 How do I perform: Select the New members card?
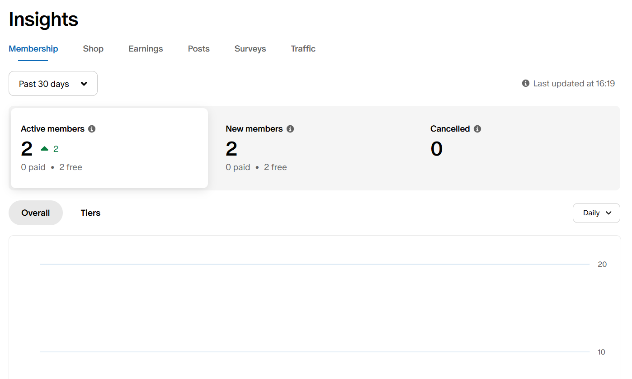(314, 148)
